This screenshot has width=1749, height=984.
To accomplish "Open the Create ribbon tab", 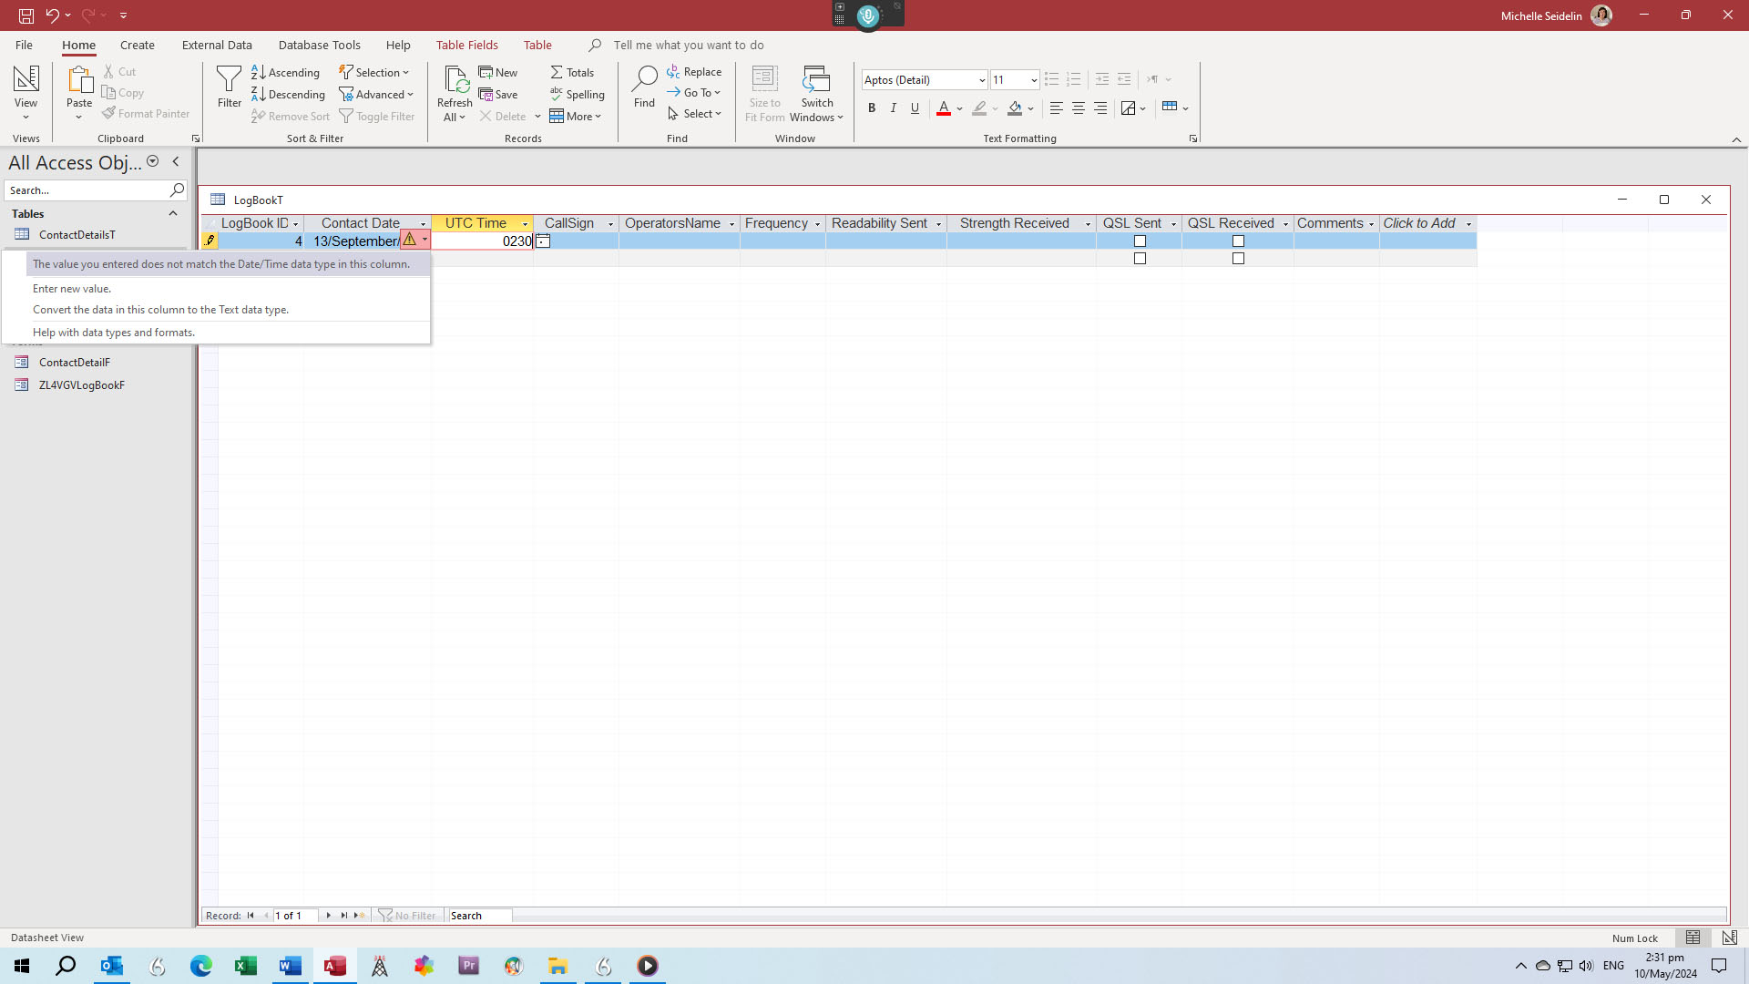I will pos(137,45).
